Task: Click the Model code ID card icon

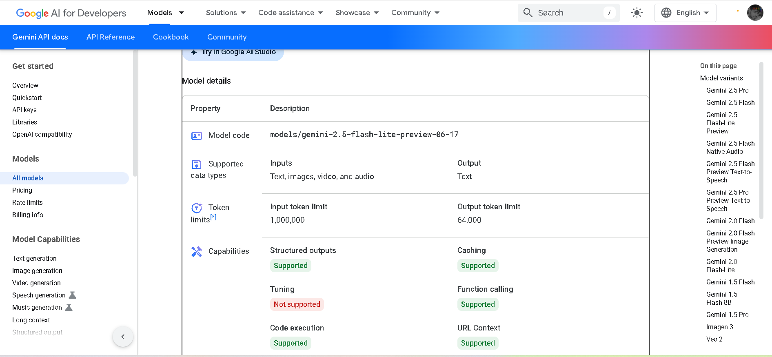Action: point(197,135)
